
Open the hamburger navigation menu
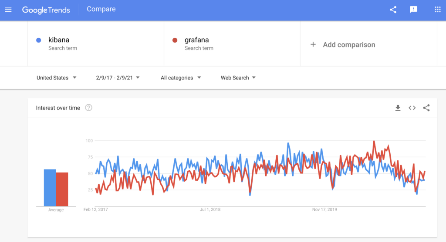pos(8,10)
